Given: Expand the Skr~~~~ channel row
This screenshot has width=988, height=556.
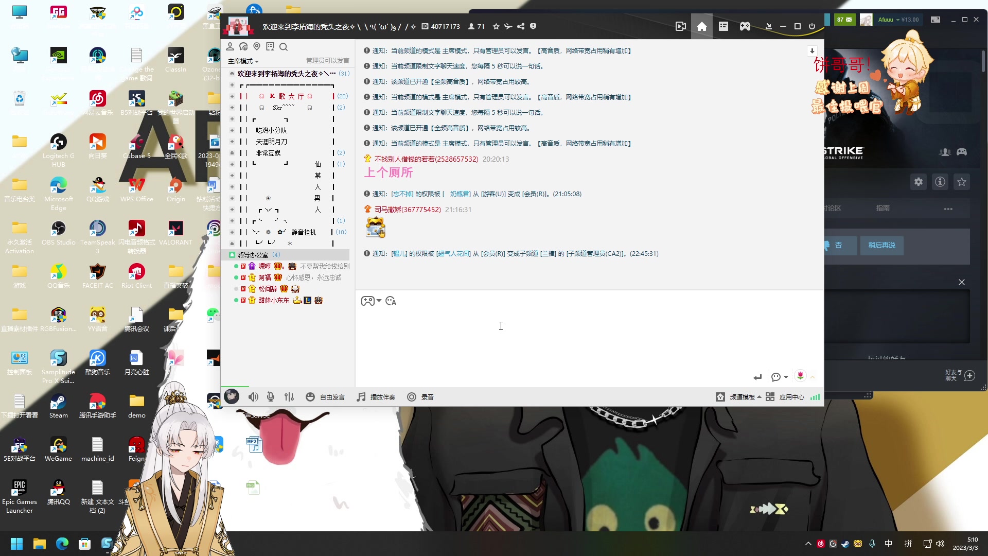Looking at the screenshot, I should (x=232, y=108).
